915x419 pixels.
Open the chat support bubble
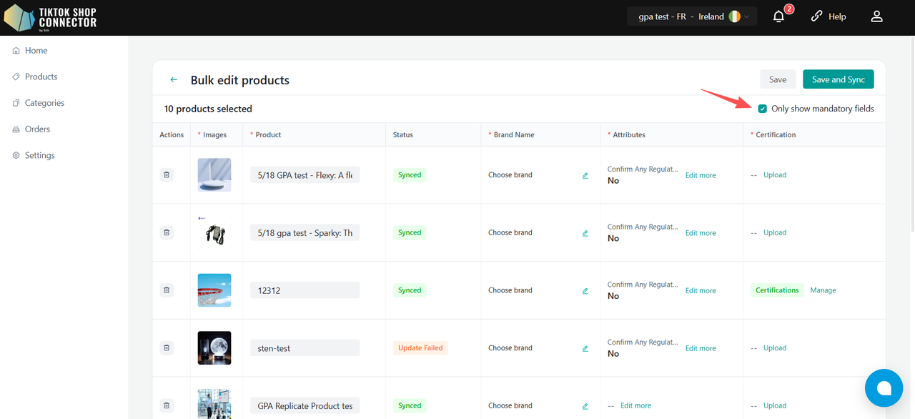(x=884, y=388)
